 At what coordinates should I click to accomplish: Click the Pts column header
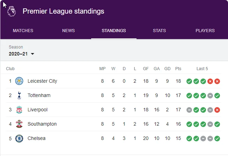(178, 69)
